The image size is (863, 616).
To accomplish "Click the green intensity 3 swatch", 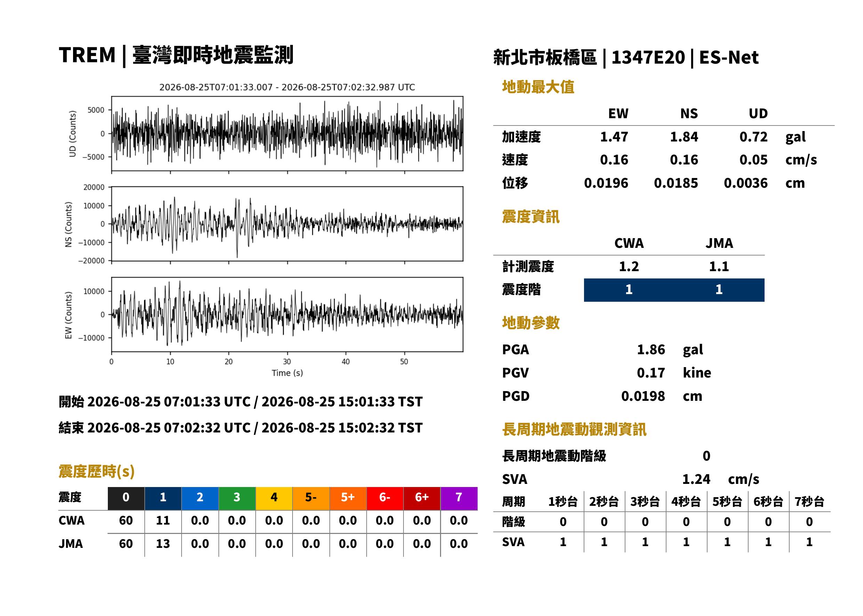I will pos(237,498).
